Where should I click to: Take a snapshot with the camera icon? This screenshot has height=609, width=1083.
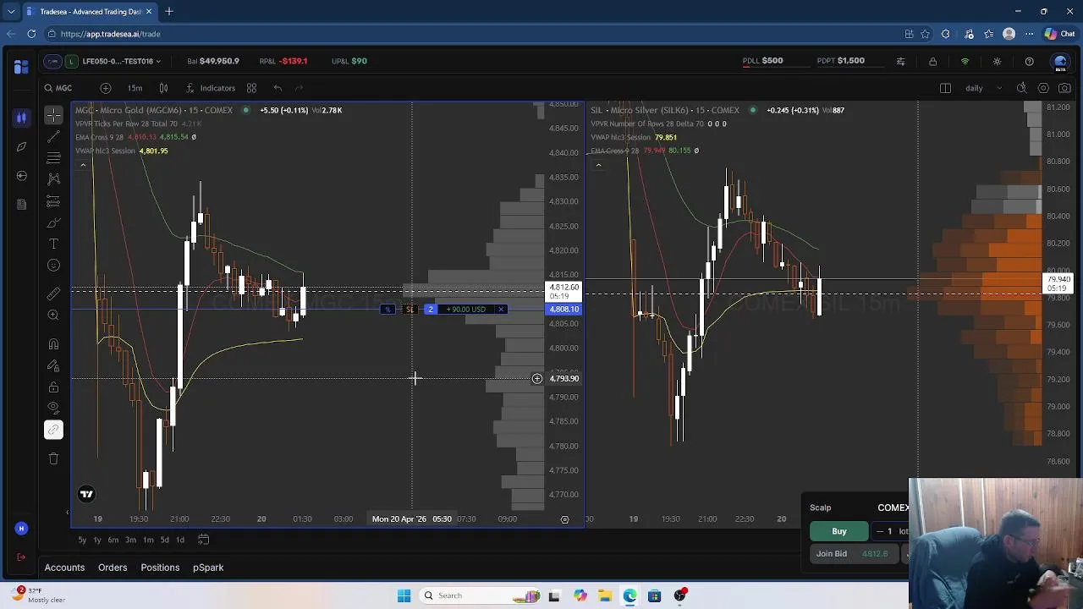point(1064,88)
